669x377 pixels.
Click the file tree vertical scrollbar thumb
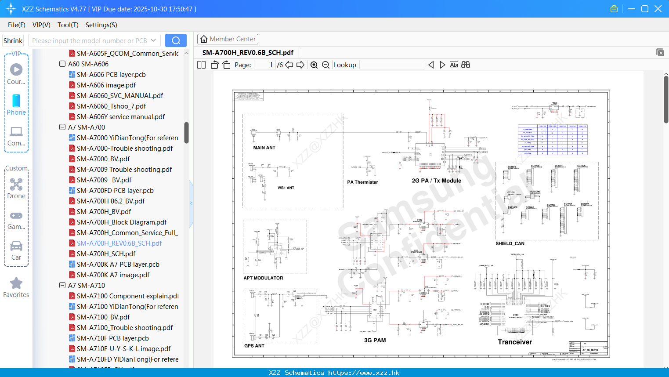186,133
